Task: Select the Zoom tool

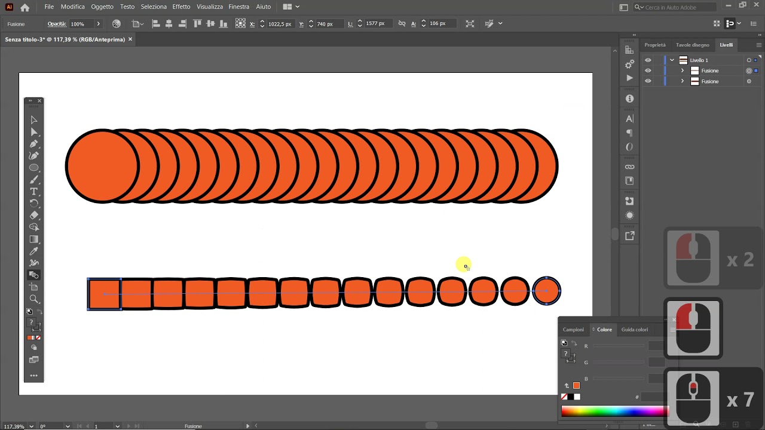Action: pyautogui.click(x=34, y=299)
